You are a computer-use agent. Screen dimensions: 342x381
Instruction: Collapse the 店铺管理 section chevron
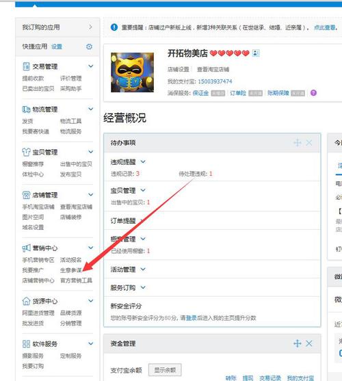click(90, 195)
